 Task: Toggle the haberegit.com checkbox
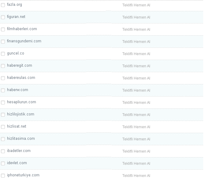[x=3, y=66]
